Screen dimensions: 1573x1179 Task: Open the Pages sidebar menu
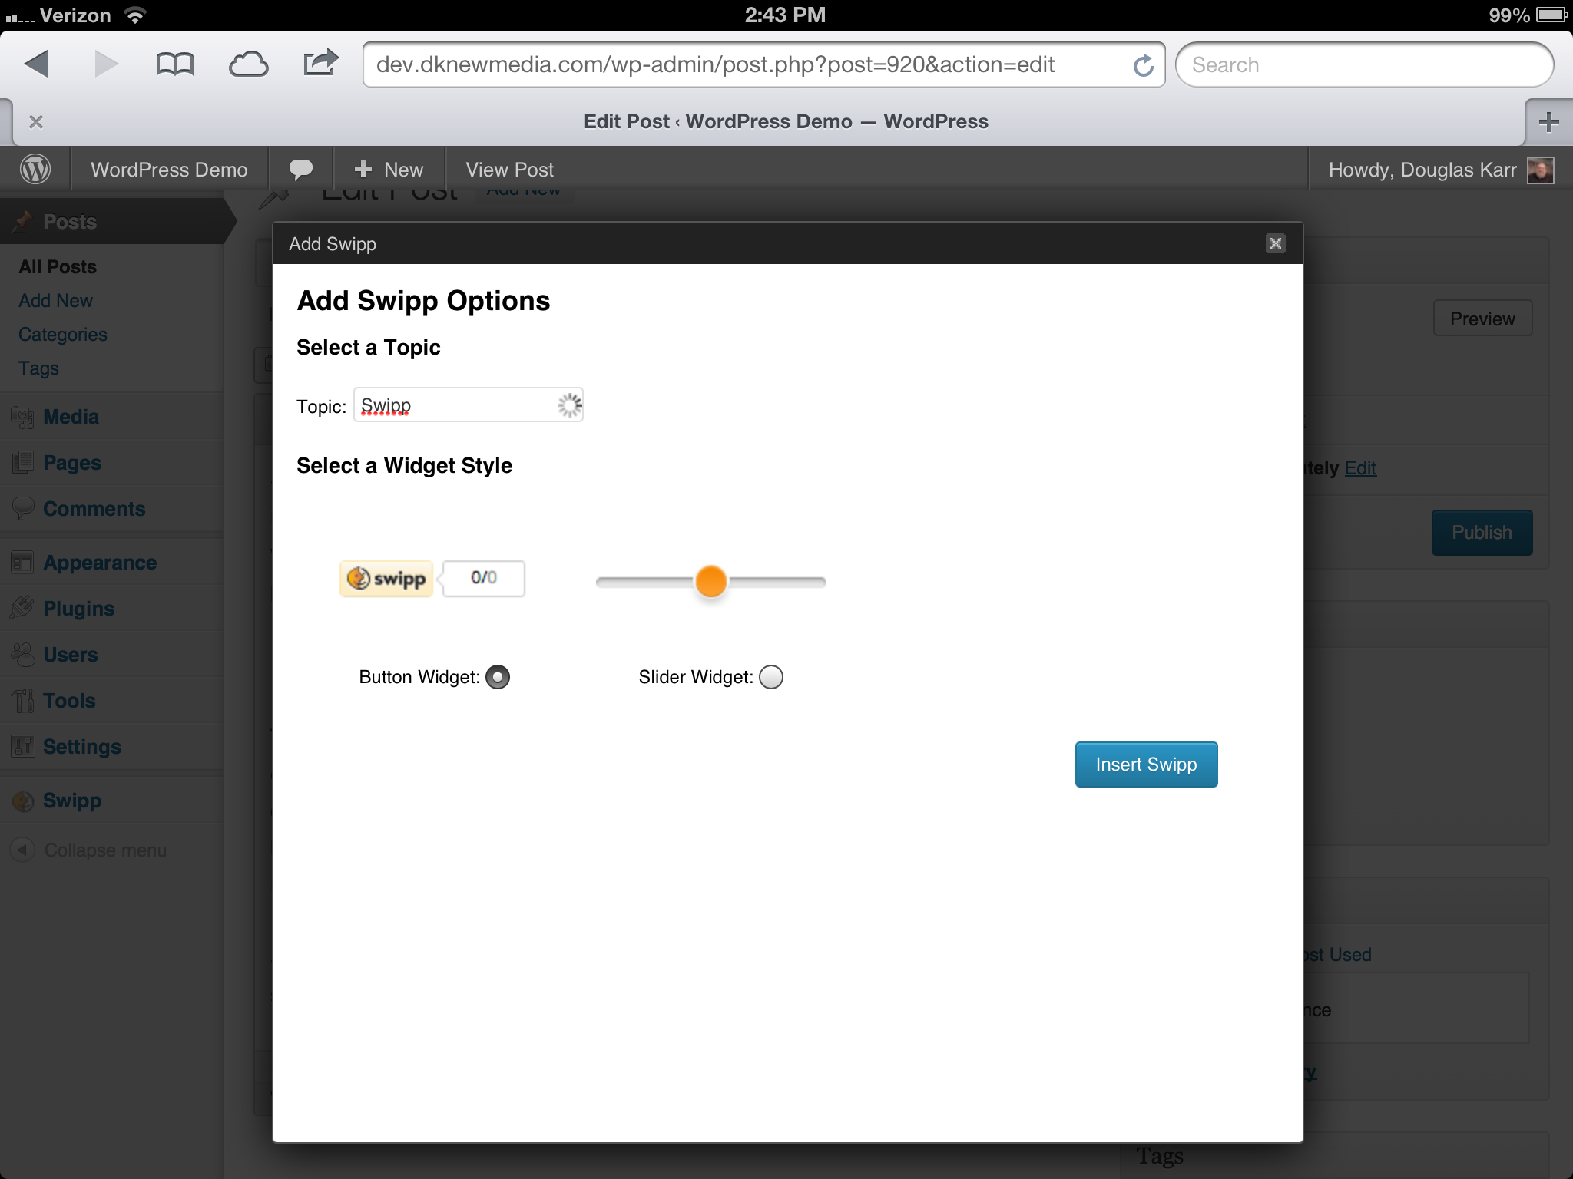[x=112, y=462]
